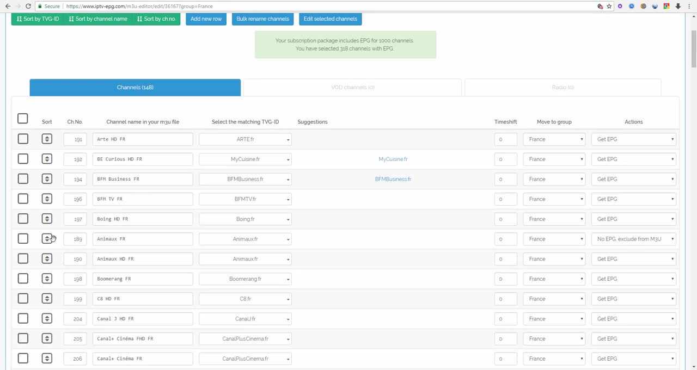Image resolution: width=697 pixels, height=370 pixels.
Task: Click sort handle icon for Animaux FR row
Action: pos(47,238)
